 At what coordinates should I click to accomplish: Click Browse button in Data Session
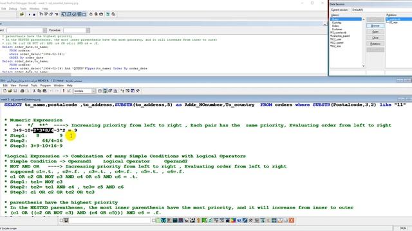(375, 26)
